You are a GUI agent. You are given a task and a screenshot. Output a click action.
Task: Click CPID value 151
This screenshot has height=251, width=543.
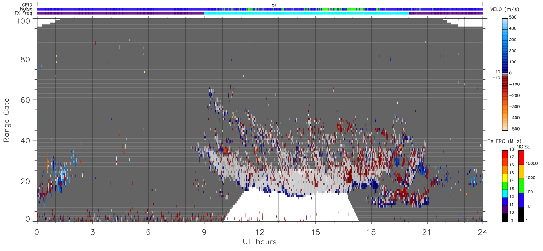tap(273, 5)
